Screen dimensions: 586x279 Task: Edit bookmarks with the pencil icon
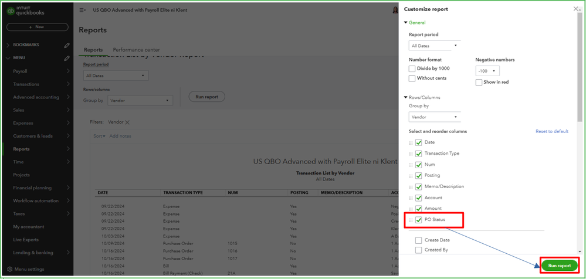point(67,45)
